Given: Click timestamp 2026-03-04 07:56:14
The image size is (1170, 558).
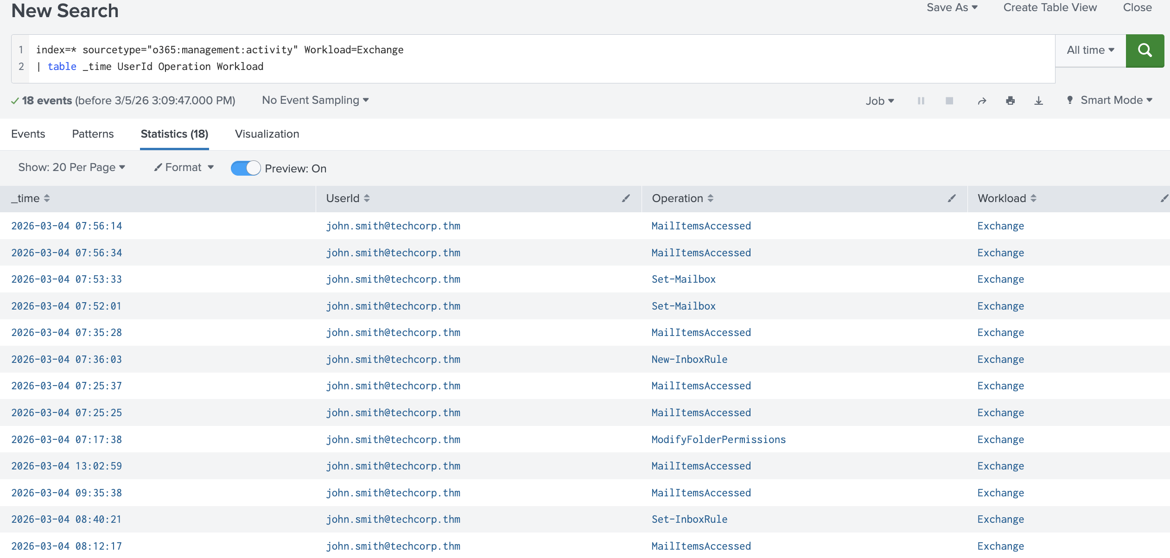Looking at the screenshot, I should click(67, 226).
